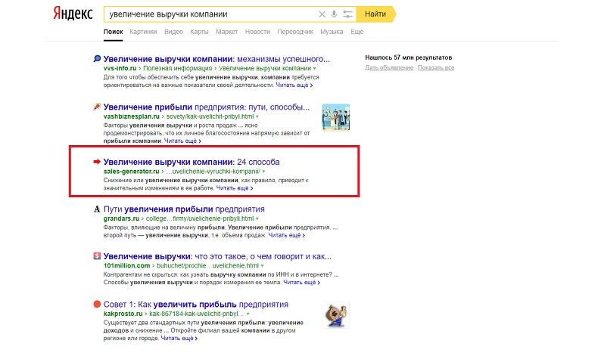Open result 'Увеличение выручки: что это такое'
This screenshot has width=601, height=353.
217,256
